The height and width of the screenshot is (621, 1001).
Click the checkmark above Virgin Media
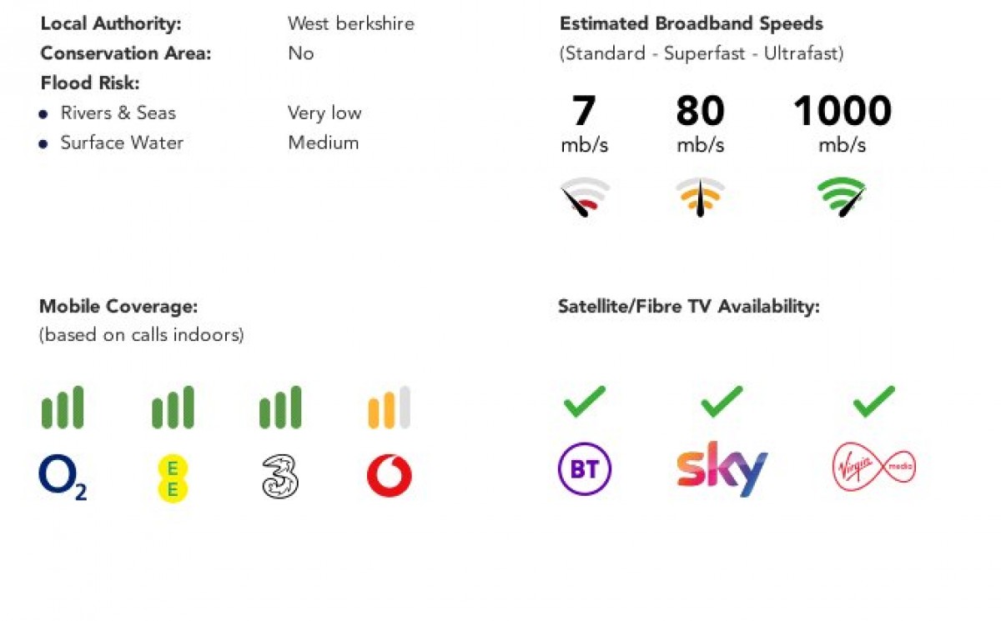coord(873,401)
